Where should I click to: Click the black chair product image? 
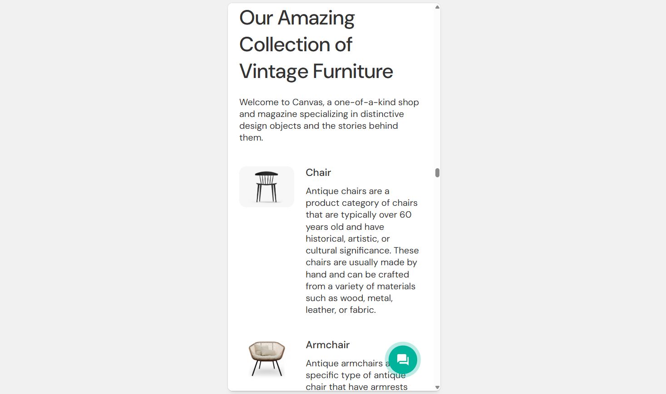(266, 187)
